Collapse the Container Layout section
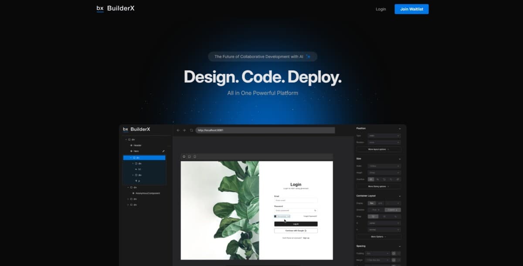The image size is (523, 266). [400, 196]
